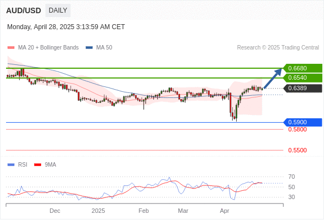Click the 'Feb' time axis label

click(x=144, y=211)
